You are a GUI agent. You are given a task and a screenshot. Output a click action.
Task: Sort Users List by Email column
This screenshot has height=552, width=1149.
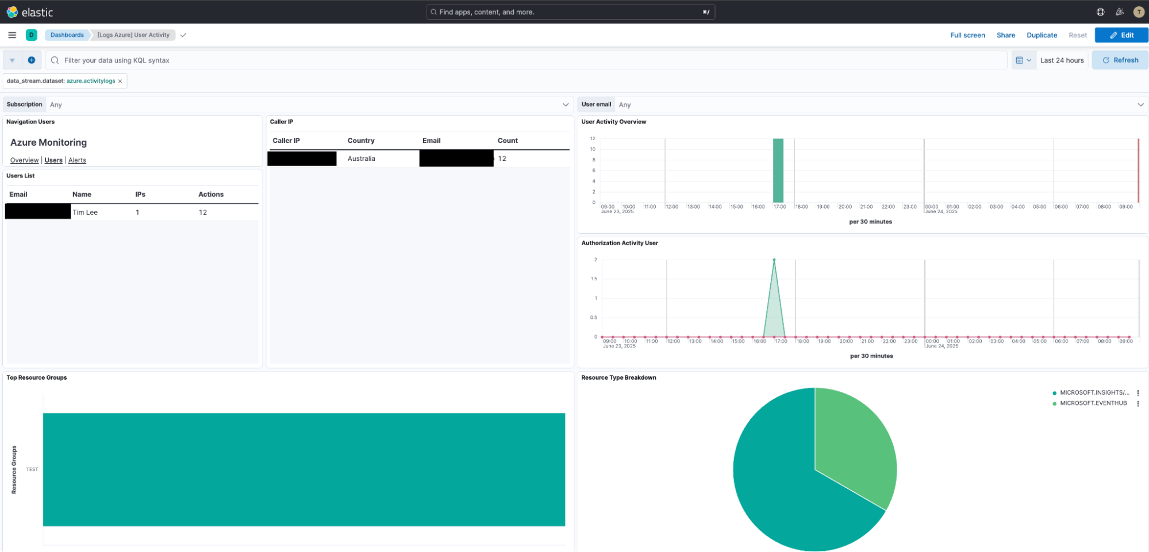(x=18, y=195)
